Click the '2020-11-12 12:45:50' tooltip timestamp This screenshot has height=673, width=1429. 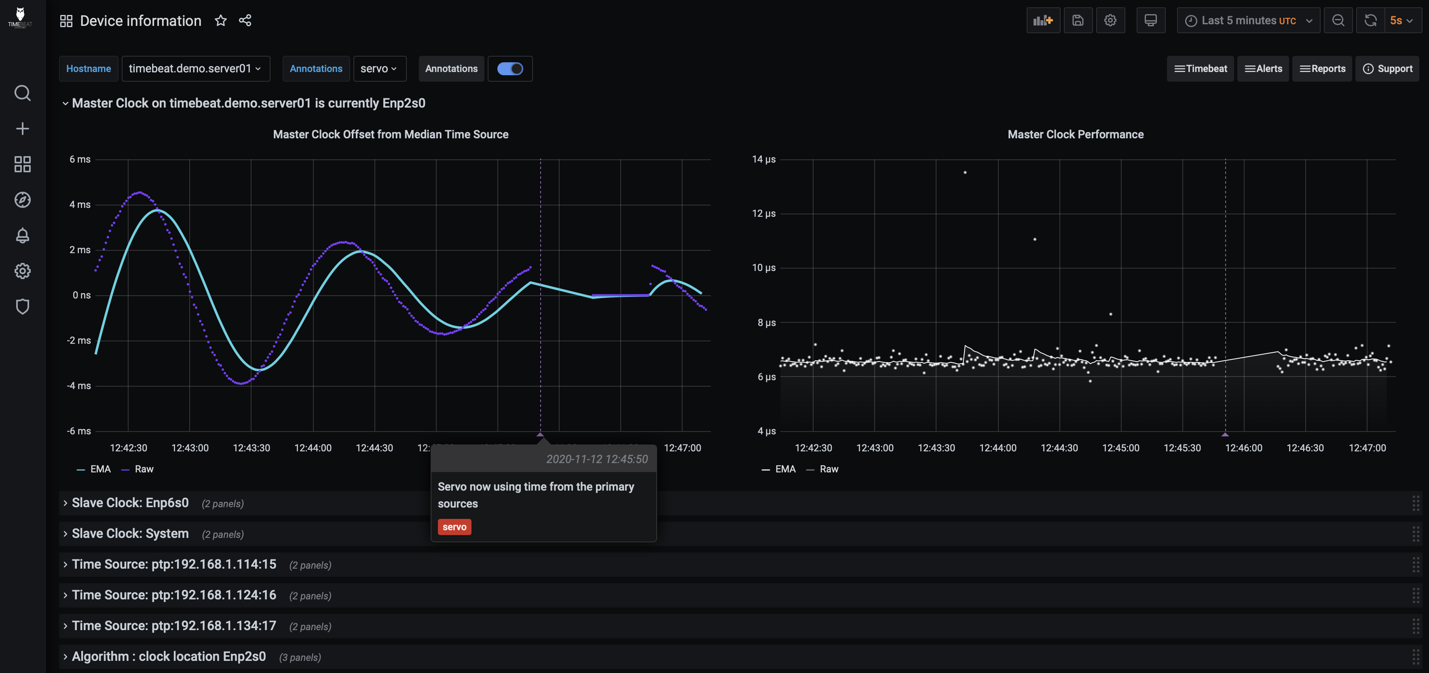click(x=597, y=459)
